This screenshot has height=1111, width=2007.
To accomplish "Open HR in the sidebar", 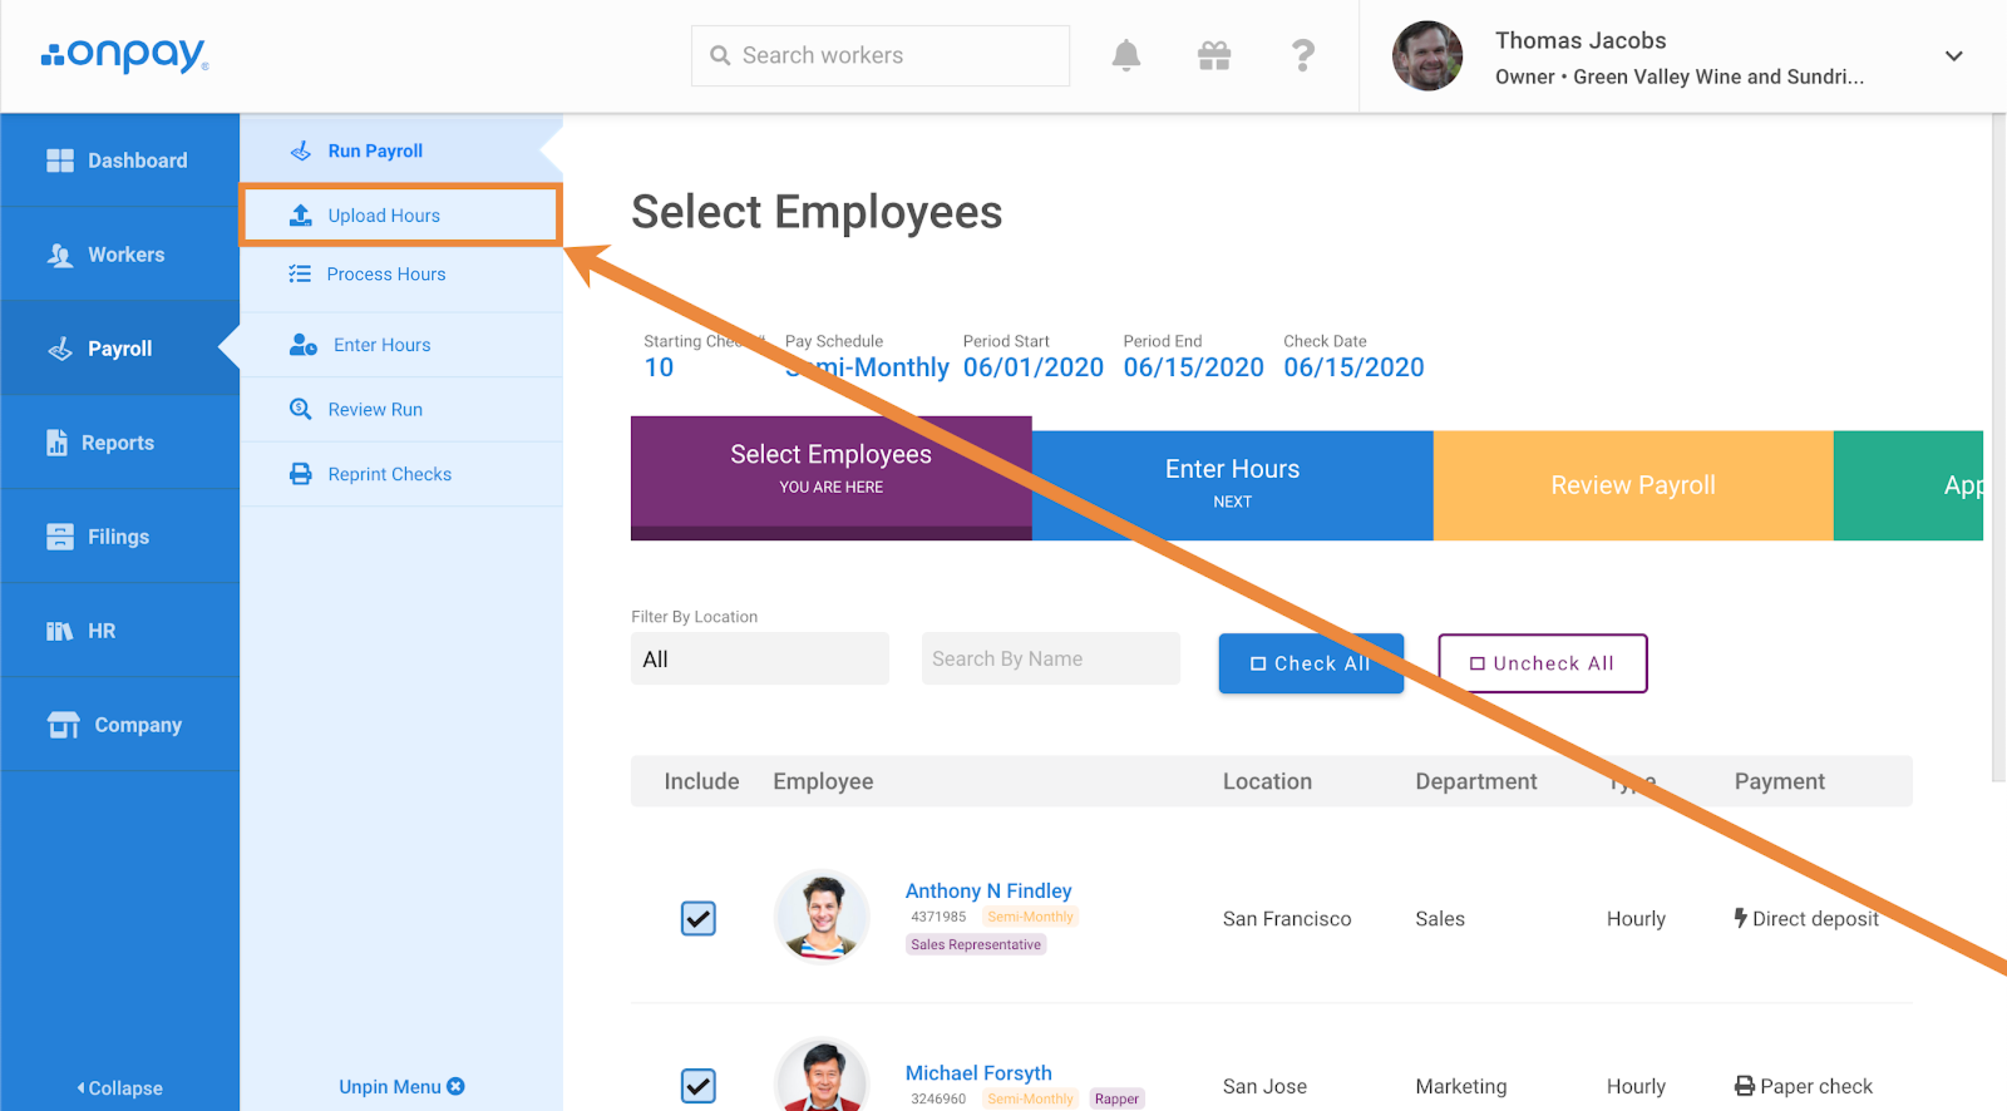I will coord(120,631).
